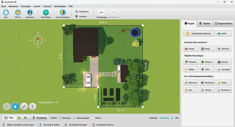Add drainage via Entwässern button
This screenshot has width=235, height=127.
pos(207,82)
